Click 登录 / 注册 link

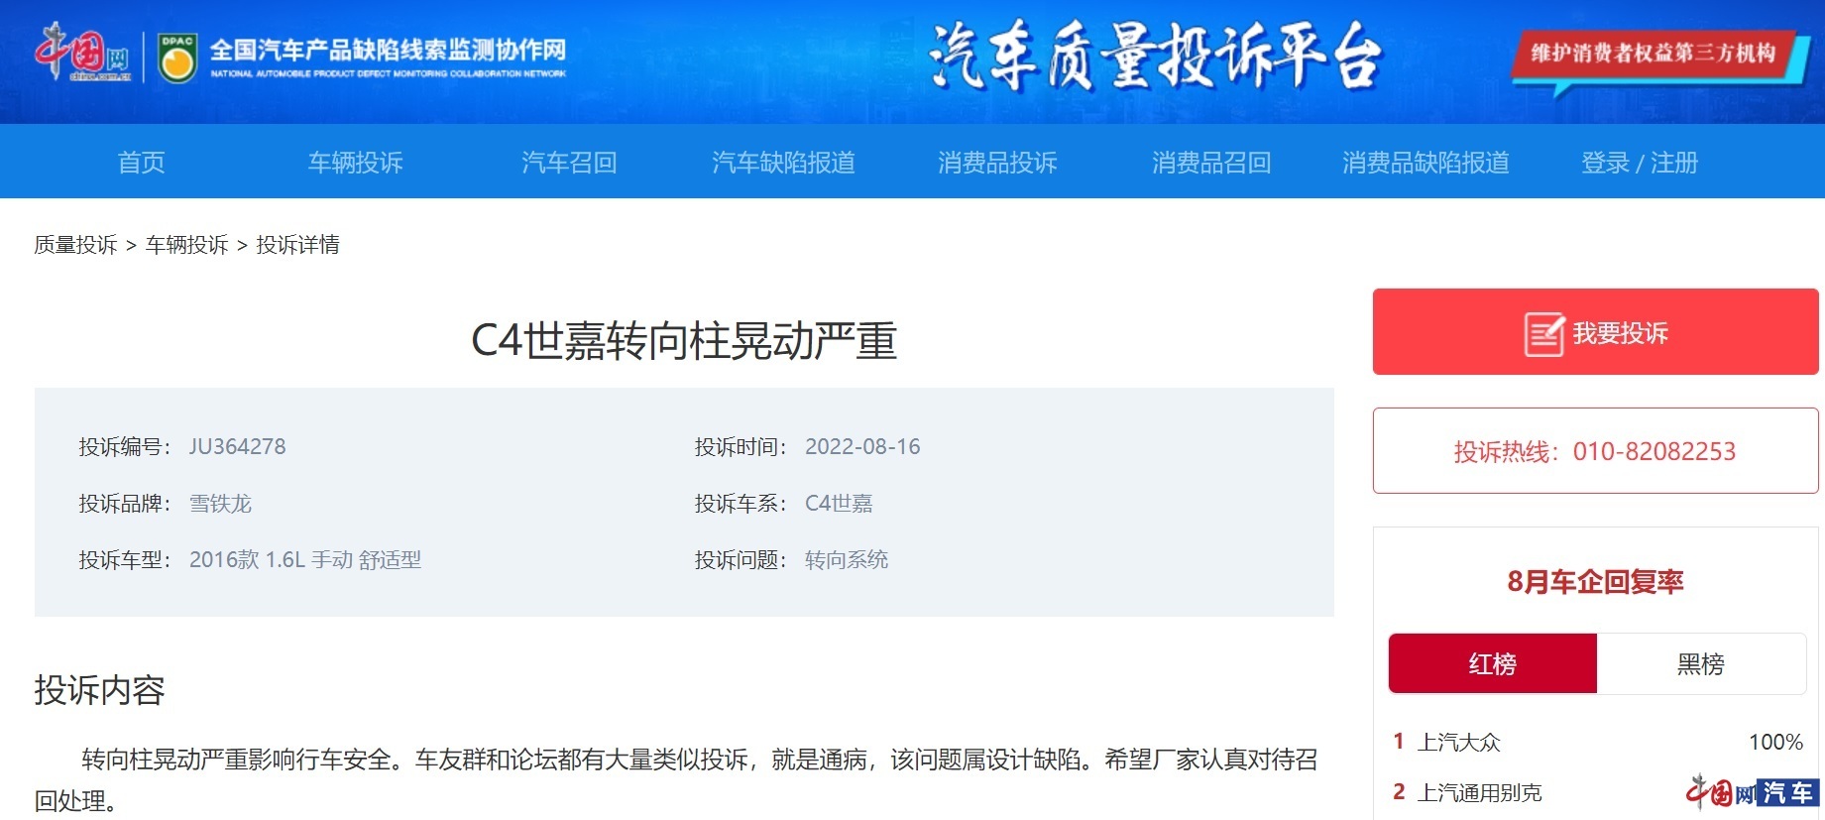pyautogui.click(x=1641, y=163)
